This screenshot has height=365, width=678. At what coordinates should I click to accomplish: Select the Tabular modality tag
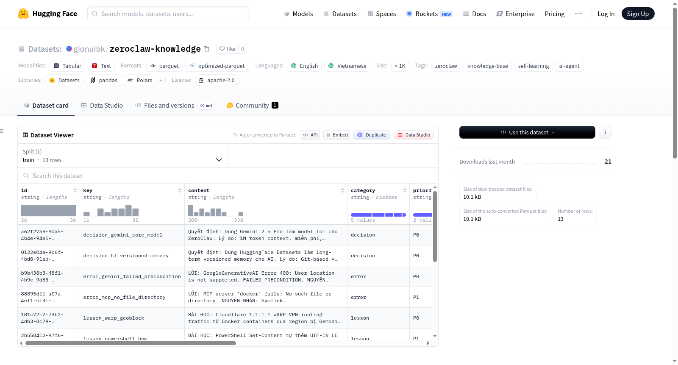click(67, 66)
